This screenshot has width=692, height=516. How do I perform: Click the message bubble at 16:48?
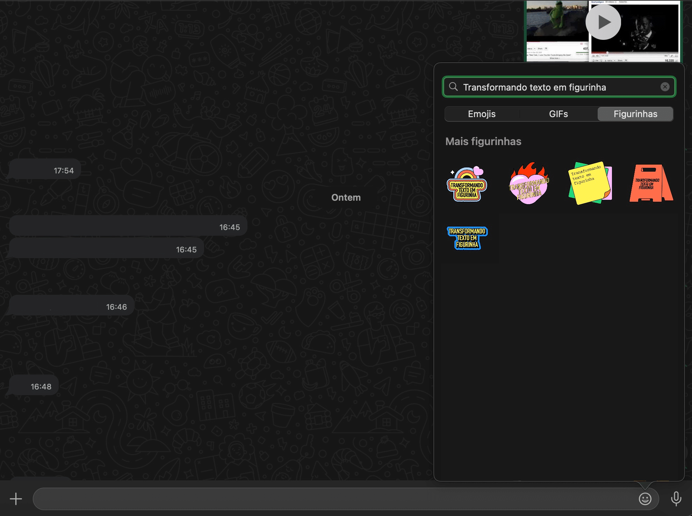pos(34,386)
